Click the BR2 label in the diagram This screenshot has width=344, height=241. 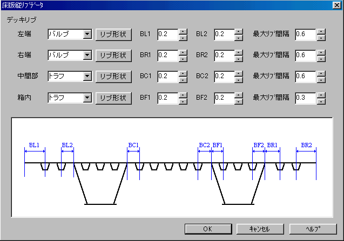click(306, 145)
